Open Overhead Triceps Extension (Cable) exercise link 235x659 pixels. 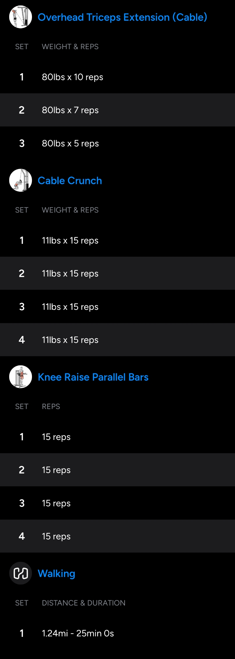tap(122, 17)
